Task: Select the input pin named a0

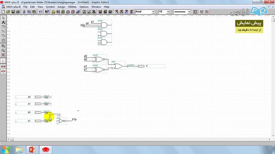Action: 33,97
